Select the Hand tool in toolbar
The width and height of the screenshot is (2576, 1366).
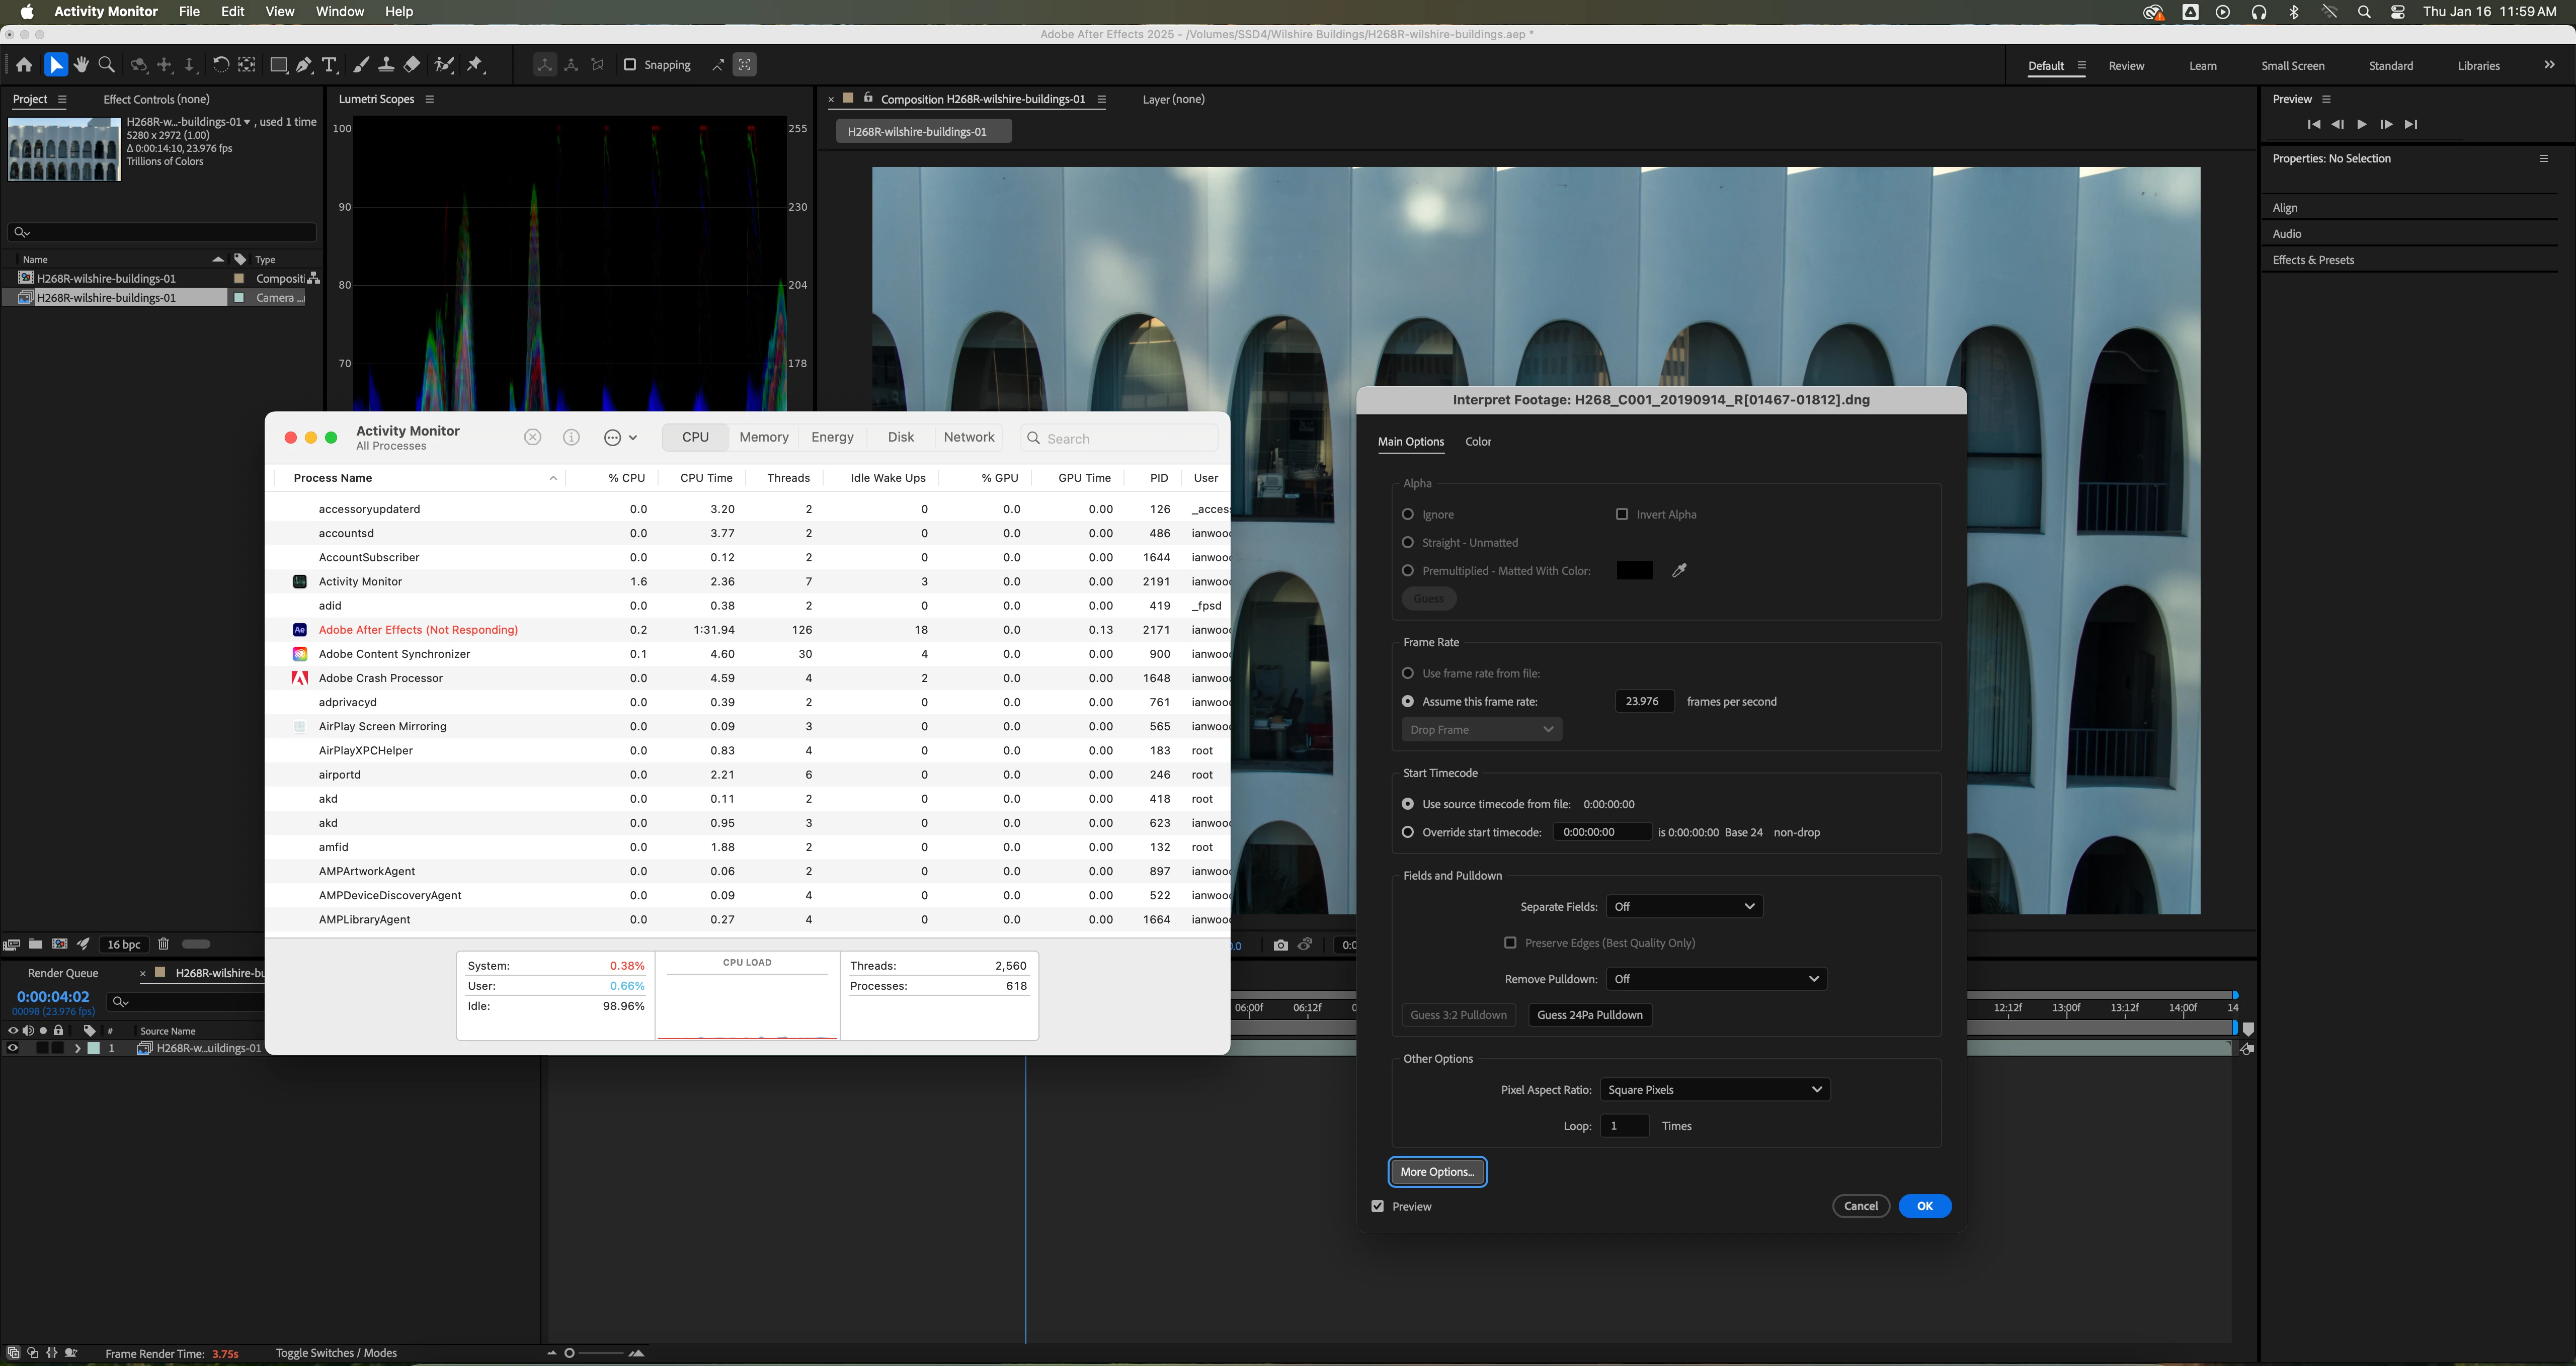click(81, 65)
